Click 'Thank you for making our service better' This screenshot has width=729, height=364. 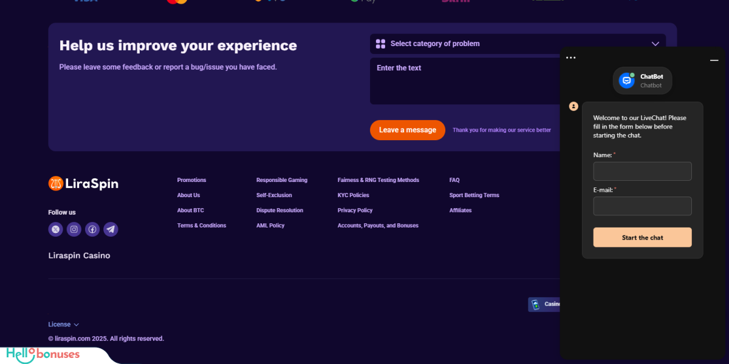click(x=502, y=130)
